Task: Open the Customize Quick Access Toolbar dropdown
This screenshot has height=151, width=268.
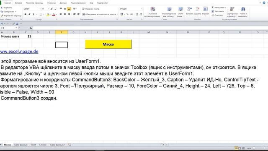Action: (x=21, y=24)
